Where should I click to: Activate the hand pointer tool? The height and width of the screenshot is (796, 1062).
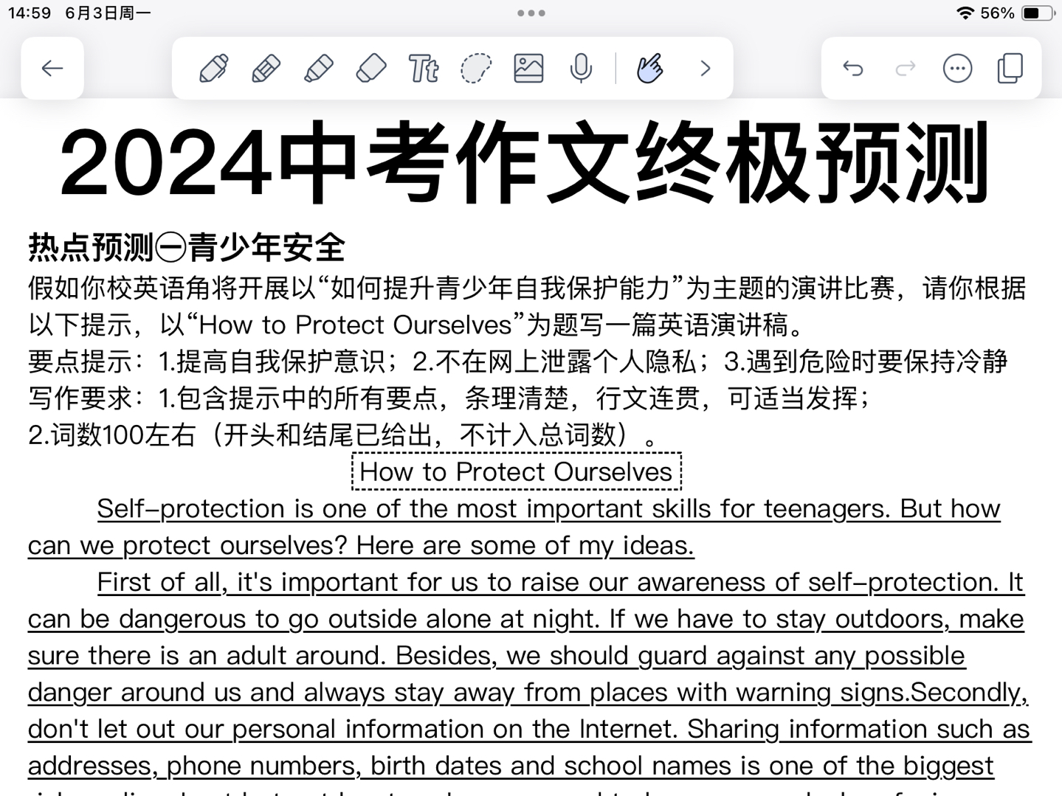click(649, 69)
